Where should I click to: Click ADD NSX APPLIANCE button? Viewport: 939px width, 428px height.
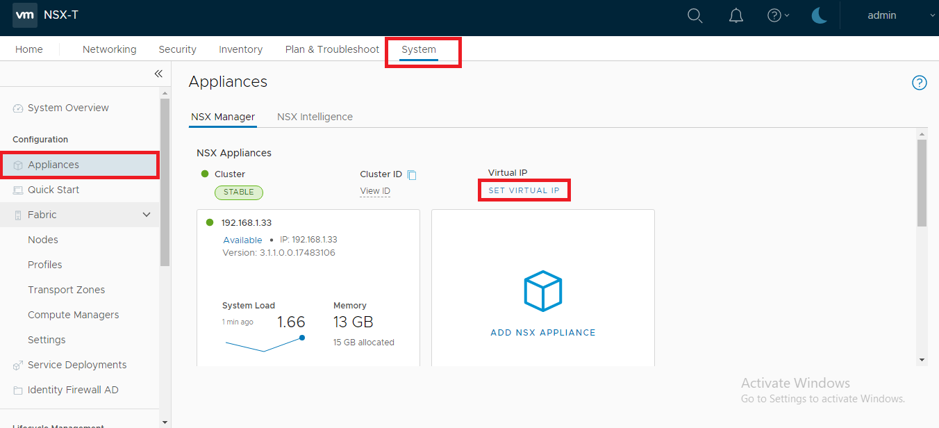click(x=543, y=332)
